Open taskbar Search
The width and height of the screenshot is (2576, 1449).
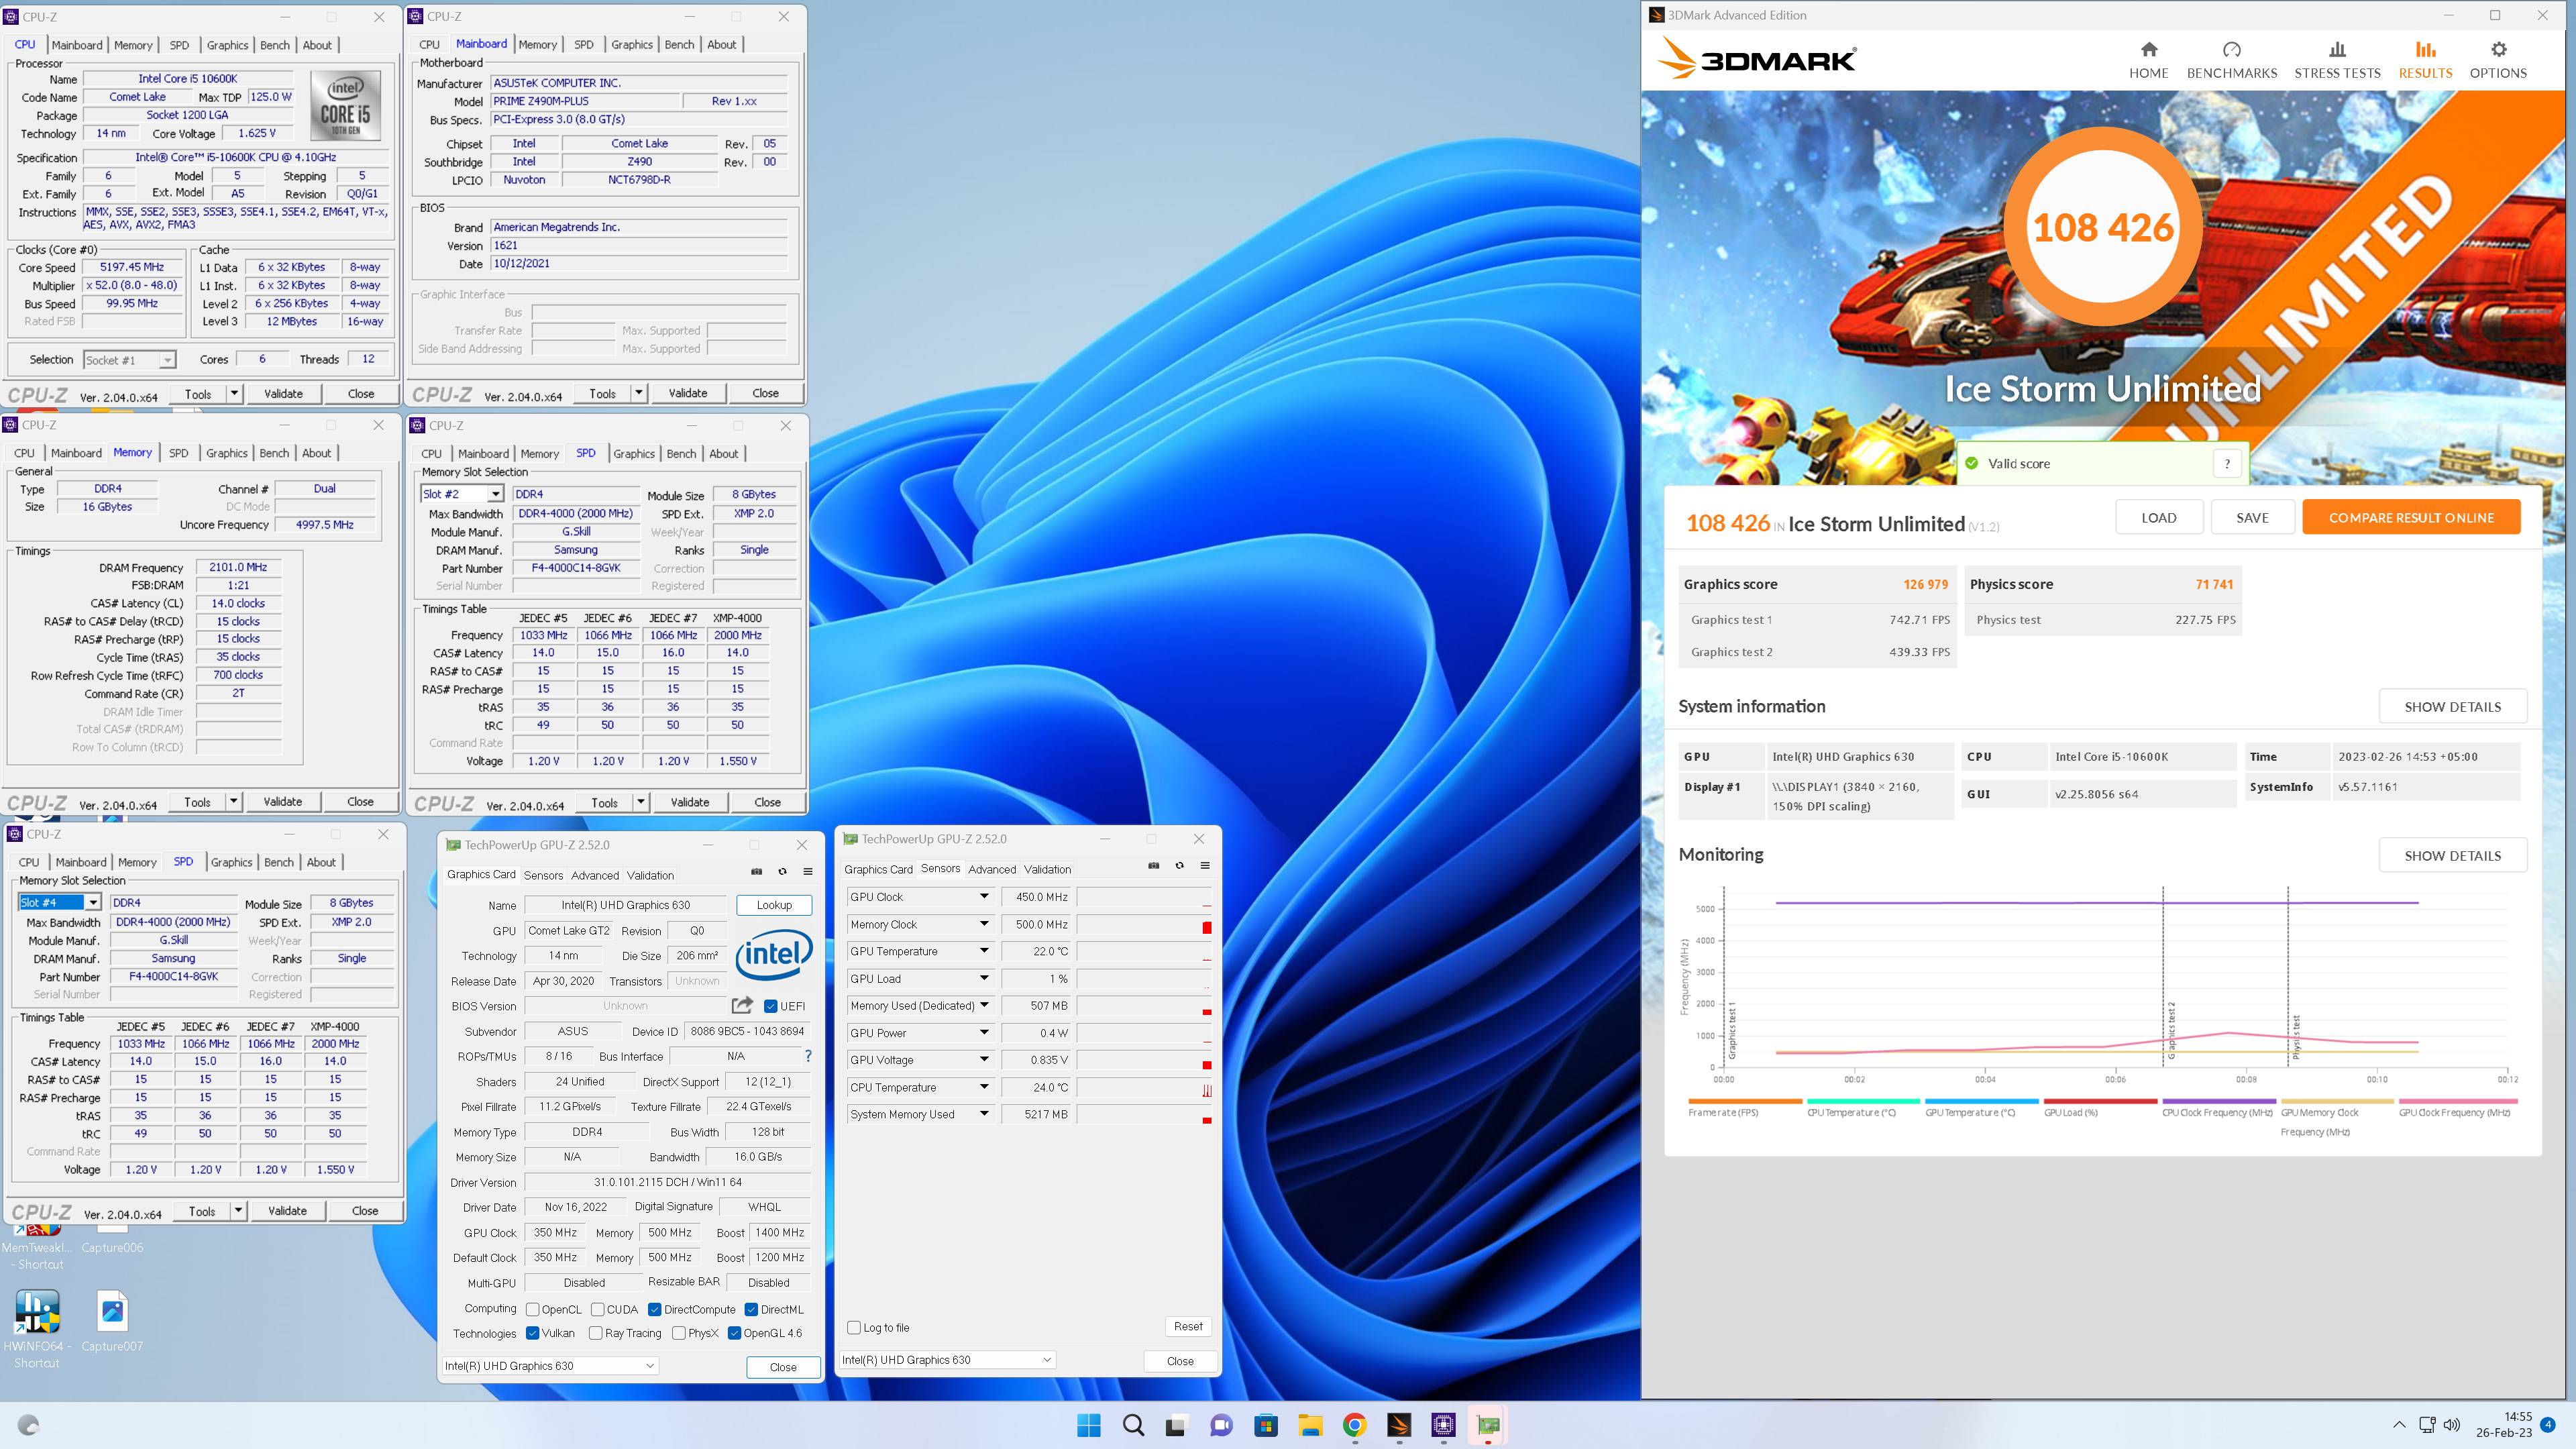1133,1425
